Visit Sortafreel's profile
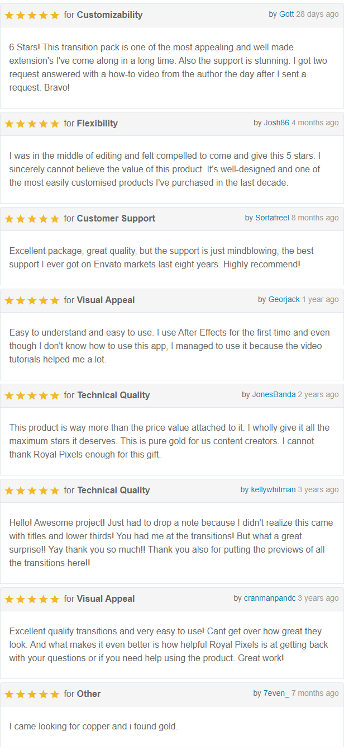The height and width of the screenshot is (754, 344). 272,218
